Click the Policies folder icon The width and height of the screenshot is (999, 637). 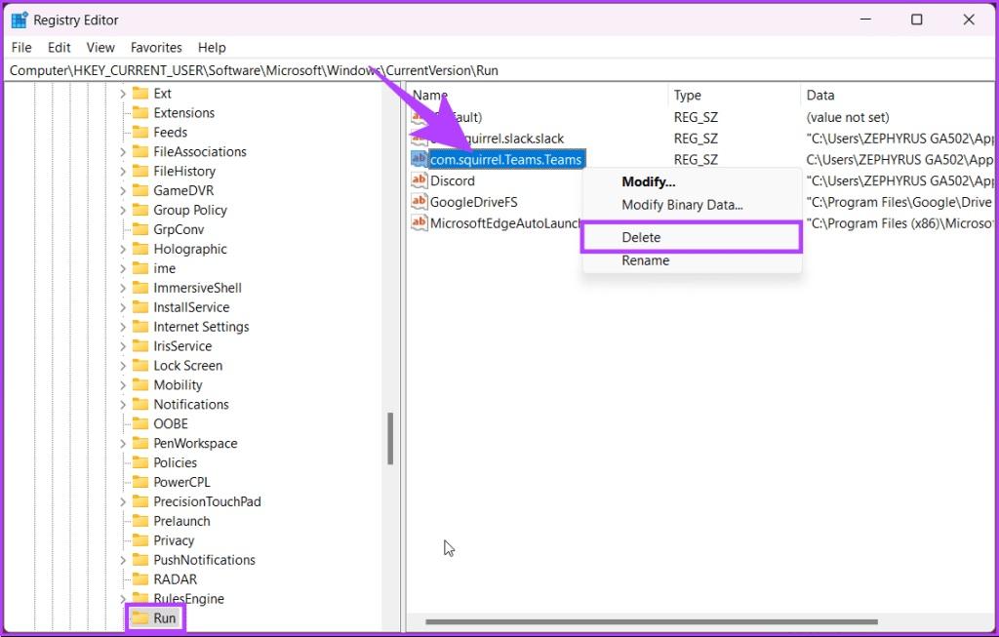tap(140, 462)
